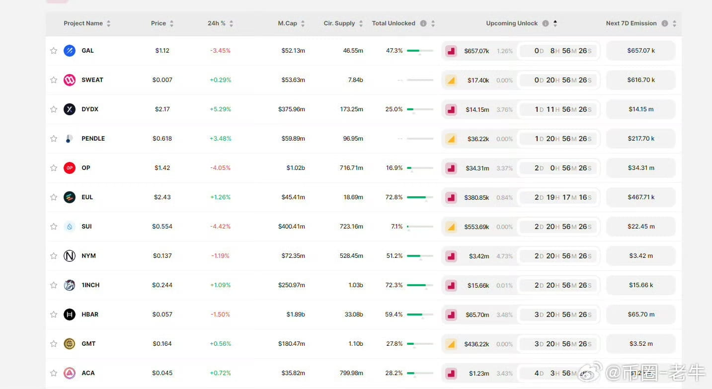Click the GMT project name

[x=88, y=344]
